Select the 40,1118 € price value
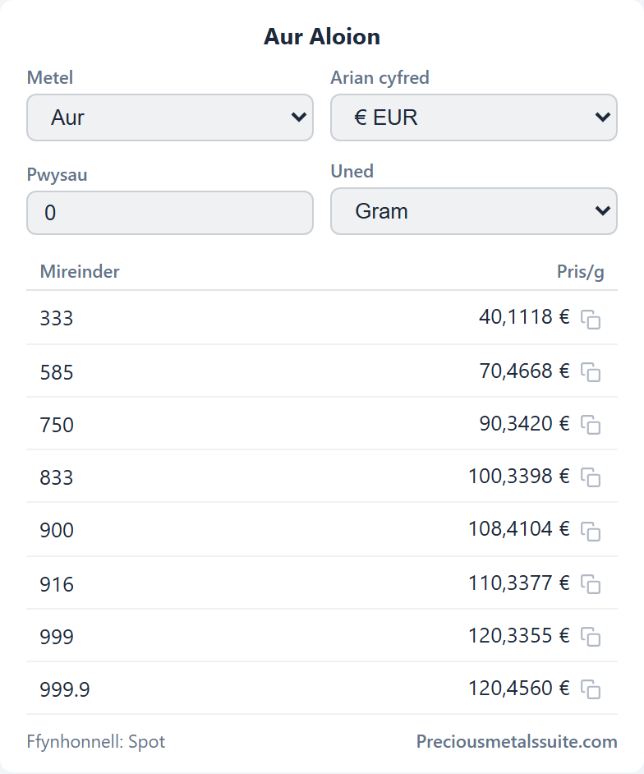This screenshot has width=644, height=774. (x=524, y=317)
